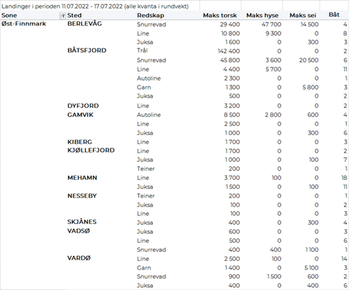Click the BÅTSFJORD row label
The image size is (349, 290).
(87, 51)
